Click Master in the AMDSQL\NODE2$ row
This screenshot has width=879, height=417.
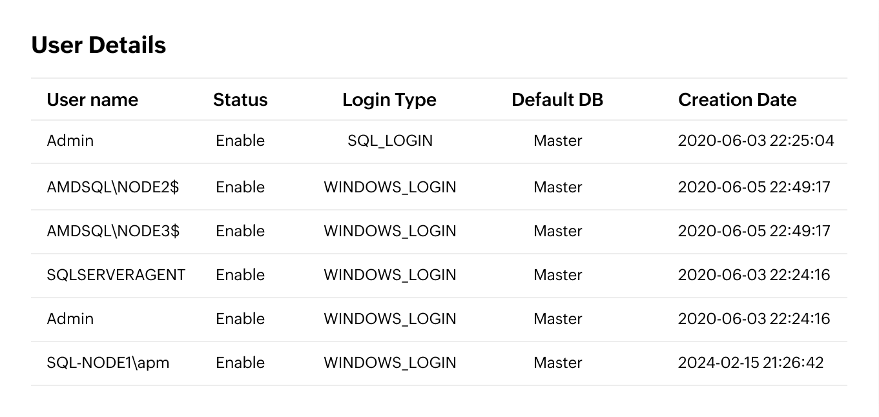558,187
